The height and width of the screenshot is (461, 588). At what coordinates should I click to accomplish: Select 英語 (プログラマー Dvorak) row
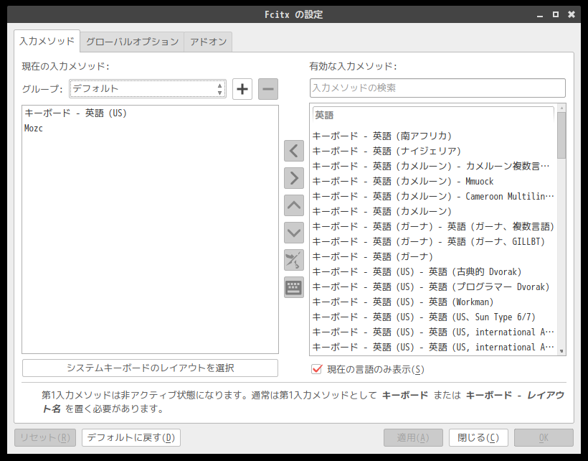click(433, 287)
